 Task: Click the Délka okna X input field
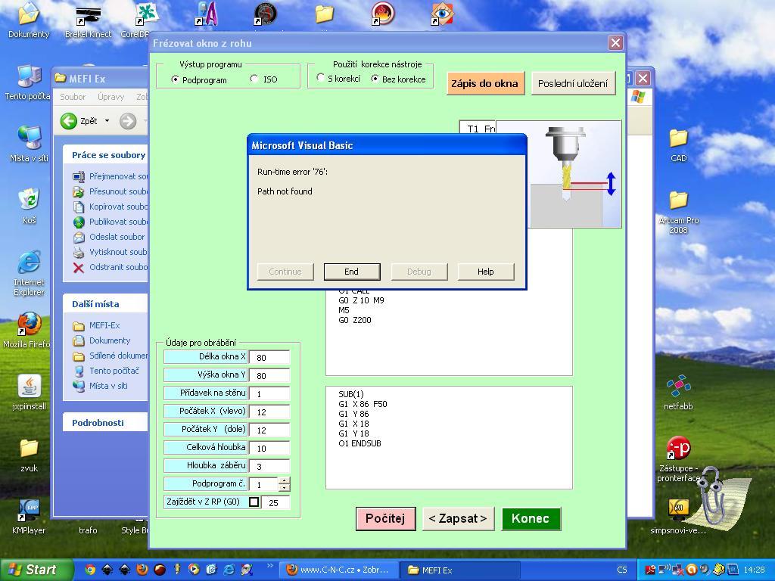pos(269,357)
